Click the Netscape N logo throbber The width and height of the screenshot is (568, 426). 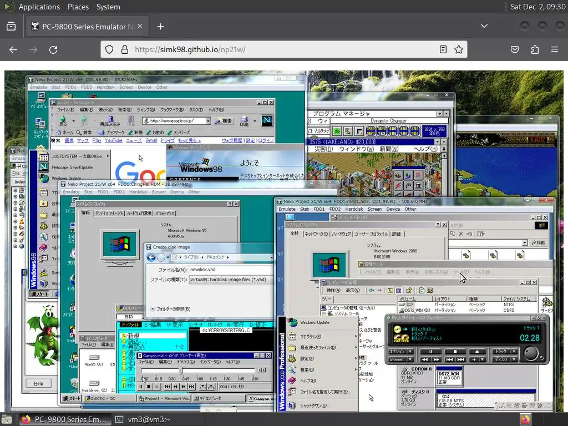coord(267,120)
